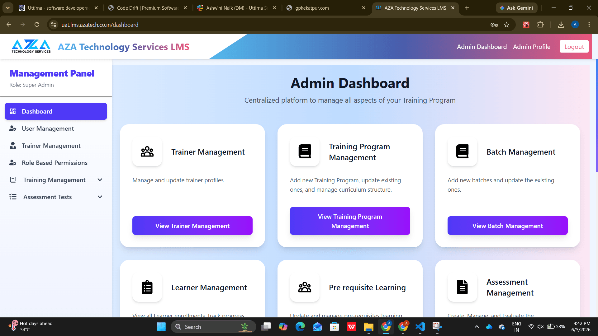
Task: Close the Code Drift tab
Action: (x=185, y=8)
